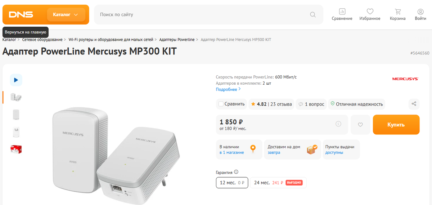Open the shopping cart
432x205 pixels.
[397, 12]
